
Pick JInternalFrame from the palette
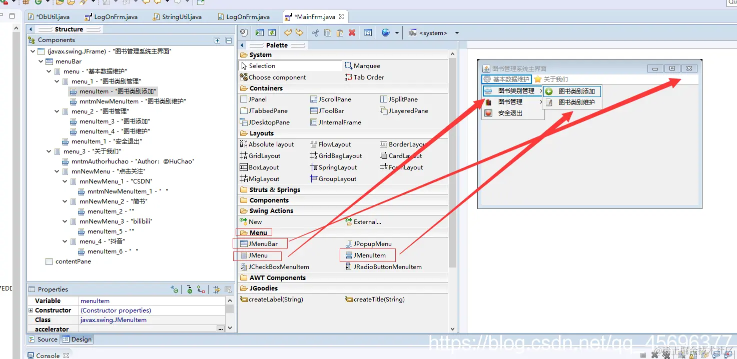[x=336, y=122]
